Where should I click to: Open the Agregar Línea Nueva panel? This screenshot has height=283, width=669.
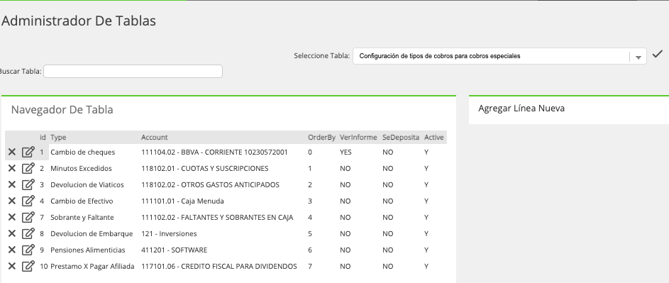click(521, 109)
